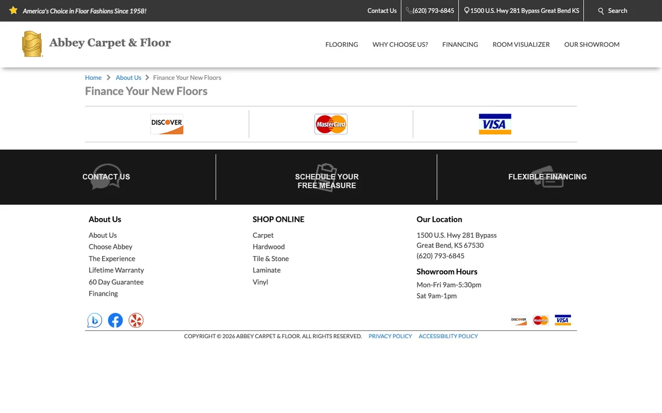This screenshot has width=662, height=413.
Task: Go to About Us breadcrumb link
Action: point(129,78)
